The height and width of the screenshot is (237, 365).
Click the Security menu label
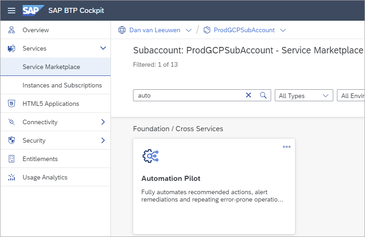tap(34, 140)
